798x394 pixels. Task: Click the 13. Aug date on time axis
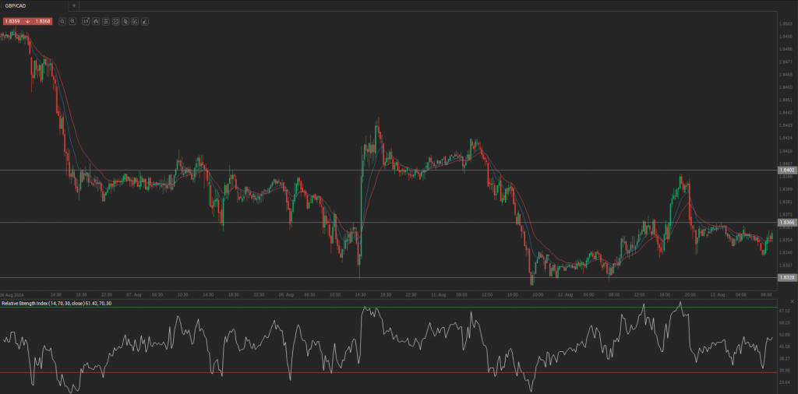point(719,294)
